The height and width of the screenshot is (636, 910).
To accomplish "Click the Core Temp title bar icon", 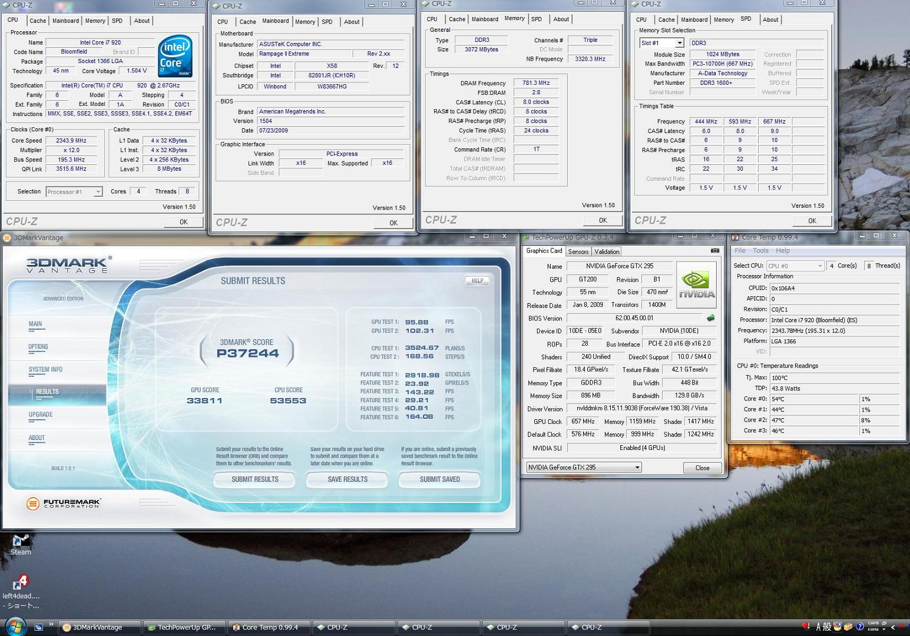I will [x=735, y=237].
